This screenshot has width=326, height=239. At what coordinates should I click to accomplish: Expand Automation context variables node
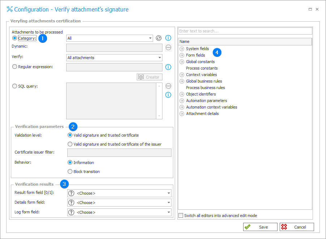click(182, 107)
